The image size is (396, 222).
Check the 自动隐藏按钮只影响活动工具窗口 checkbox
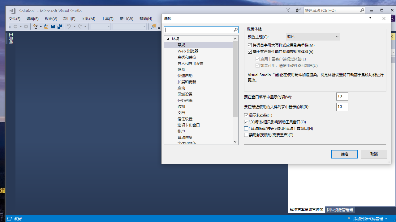point(246,128)
